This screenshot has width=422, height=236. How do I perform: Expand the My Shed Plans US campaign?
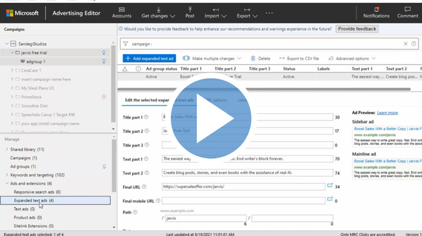coord(12,88)
